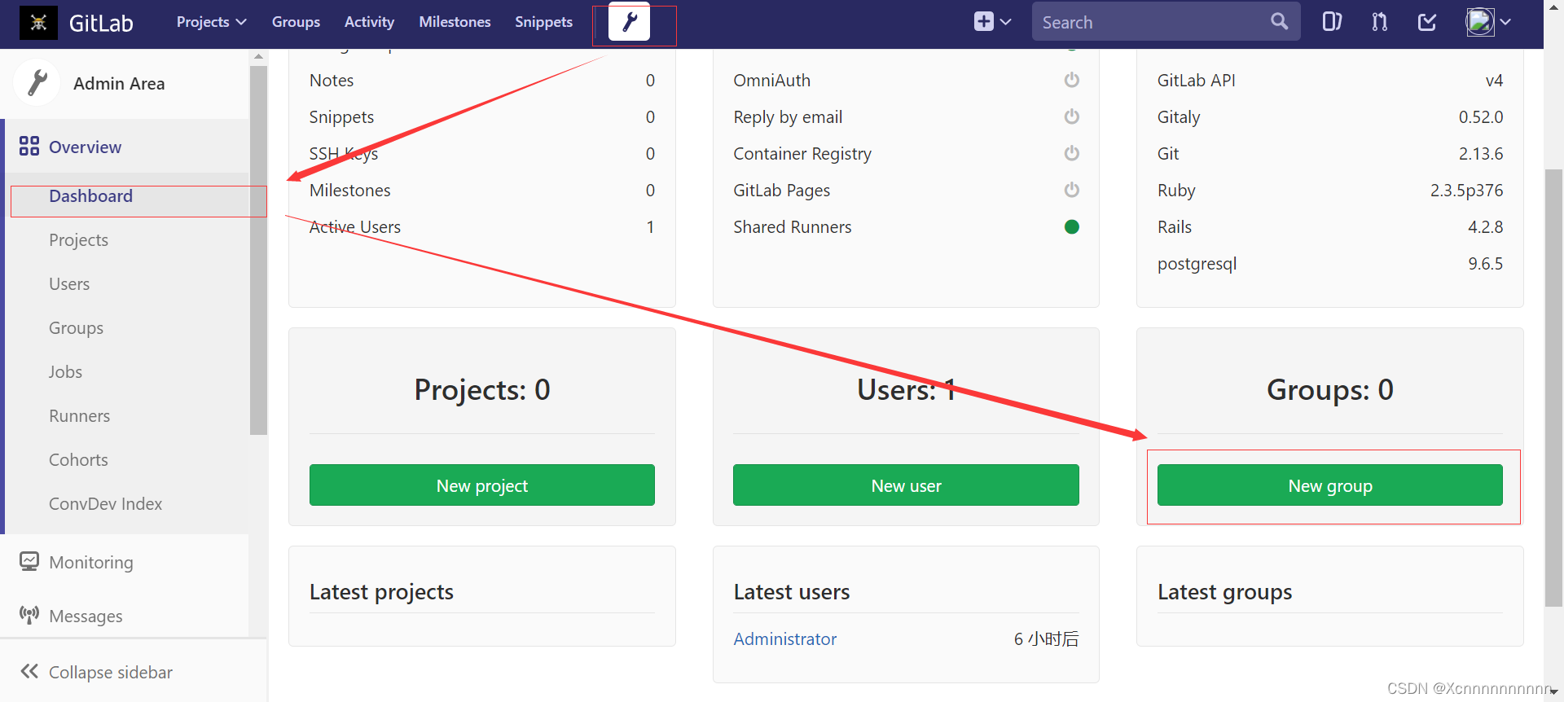
Task: Click the Admin Area sidebar title
Action: pos(119,84)
